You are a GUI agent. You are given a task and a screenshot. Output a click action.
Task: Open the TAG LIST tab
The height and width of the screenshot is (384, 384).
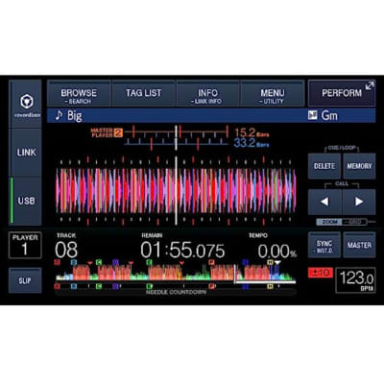tap(143, 94)
